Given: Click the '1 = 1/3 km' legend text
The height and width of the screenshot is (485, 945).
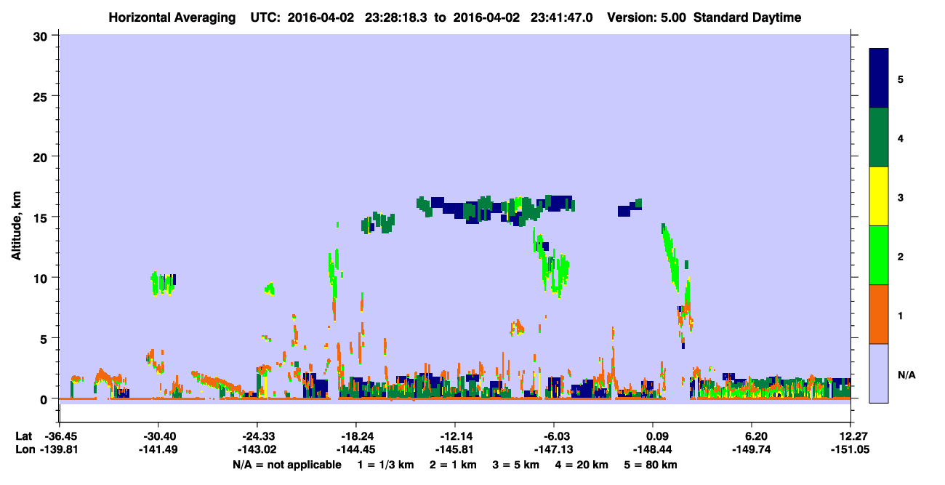Looking at the screenshot, I should (x=385, y=465).
